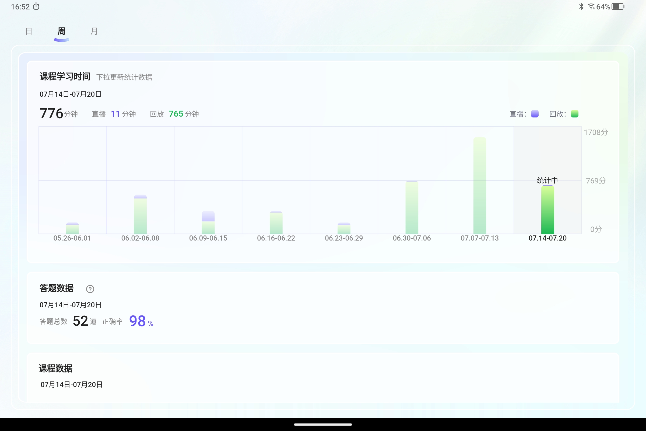Tap the 统计中 label above current bar
Screen dimensions: 646x431
click(547, 180)
